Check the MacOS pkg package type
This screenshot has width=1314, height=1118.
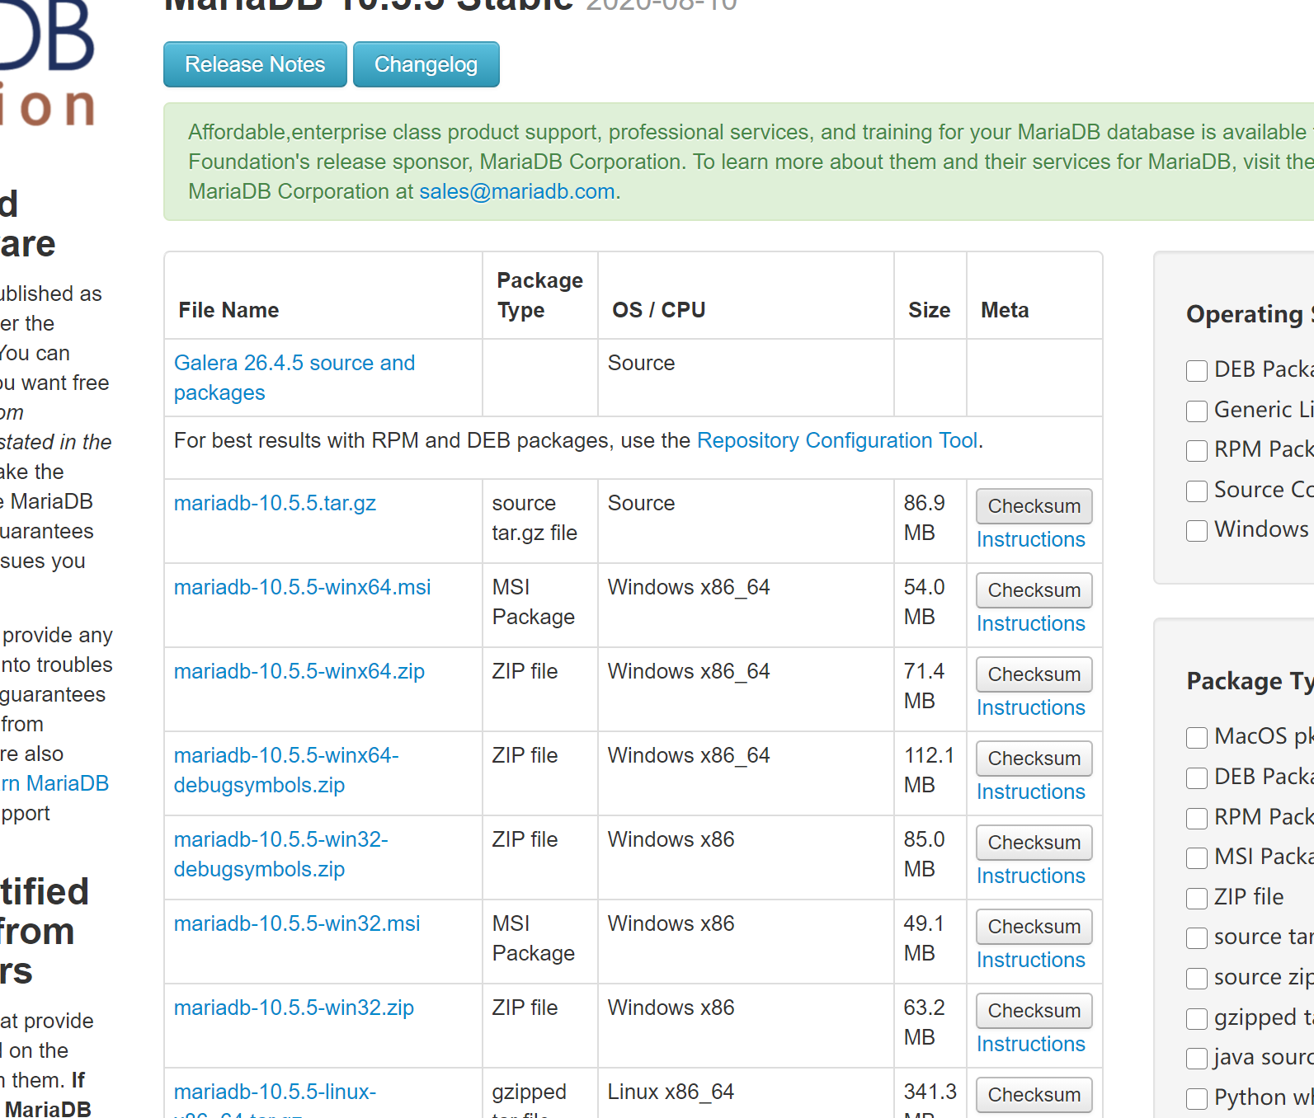(1197, 737)
